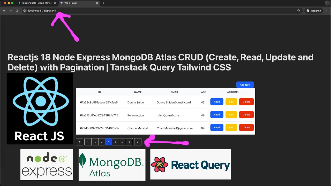This screenshot has height=186, width=331.
Task: Click email Donna Snider@gmail.com1
Action: (x=174, y=103)
